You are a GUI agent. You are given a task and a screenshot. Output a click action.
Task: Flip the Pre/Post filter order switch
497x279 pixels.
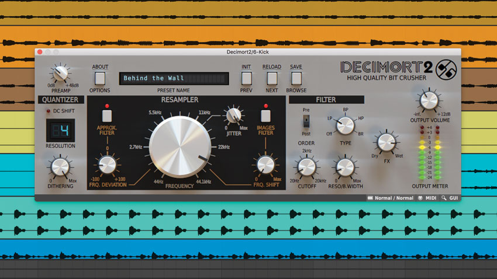click(306, 121)
